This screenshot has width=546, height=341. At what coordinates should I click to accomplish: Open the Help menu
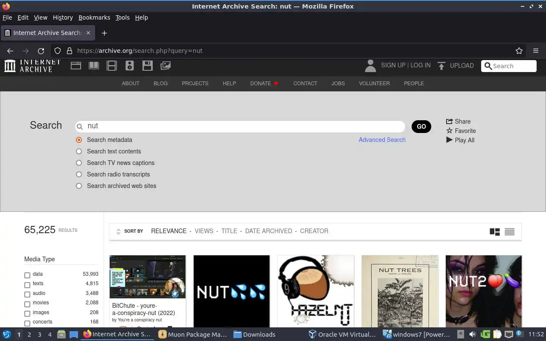tap(141, 17)
